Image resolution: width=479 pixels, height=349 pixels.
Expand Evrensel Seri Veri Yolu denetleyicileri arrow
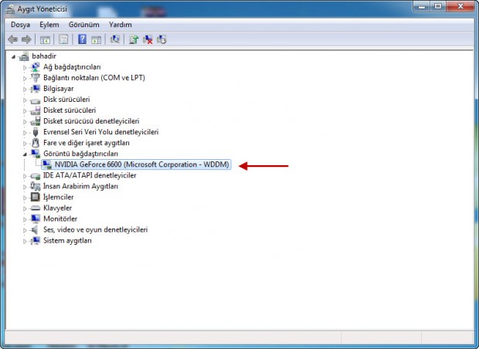(x=25, y=133)
